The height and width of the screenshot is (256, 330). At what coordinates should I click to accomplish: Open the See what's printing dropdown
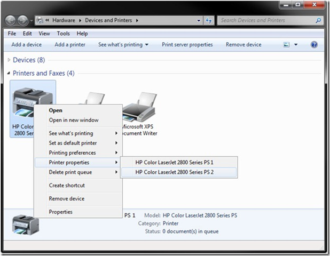[123, 45]
